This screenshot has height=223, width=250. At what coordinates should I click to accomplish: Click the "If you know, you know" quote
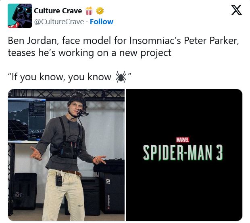point(70,77)
